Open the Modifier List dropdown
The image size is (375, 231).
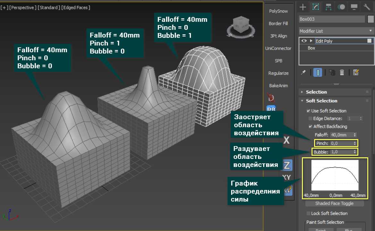[x=336, y=31]
